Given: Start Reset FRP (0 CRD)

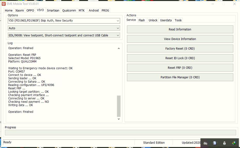Looking at the screenshot, I should (x=180, y=68).
